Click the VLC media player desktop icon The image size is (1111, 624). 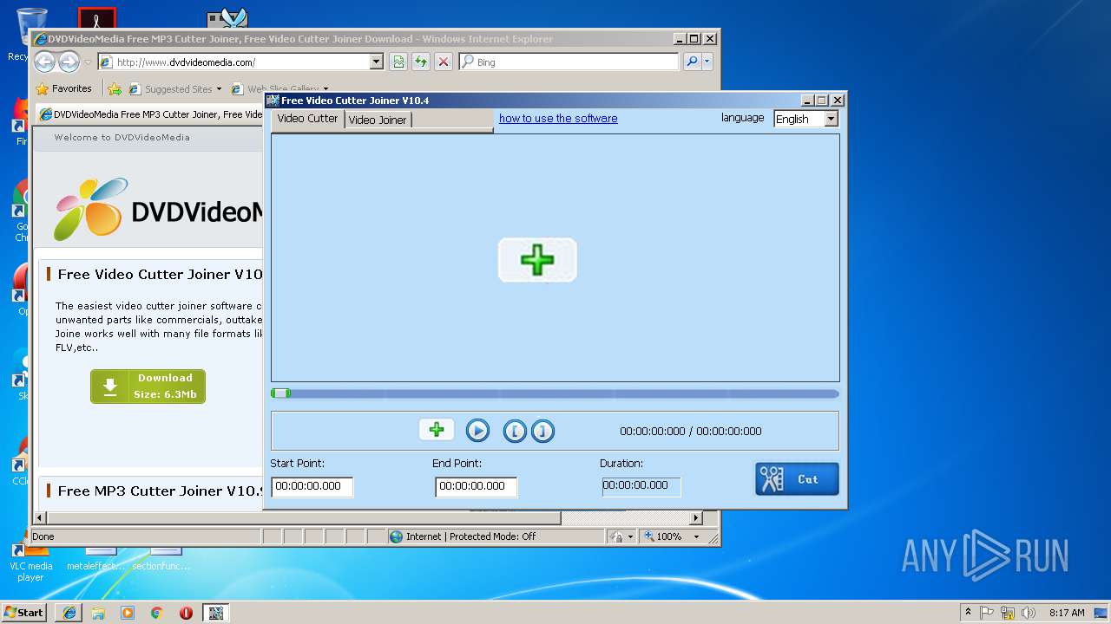pos(30,562)
